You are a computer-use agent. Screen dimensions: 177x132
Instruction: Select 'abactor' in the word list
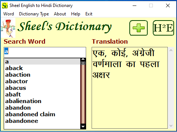tap(42, 81)
